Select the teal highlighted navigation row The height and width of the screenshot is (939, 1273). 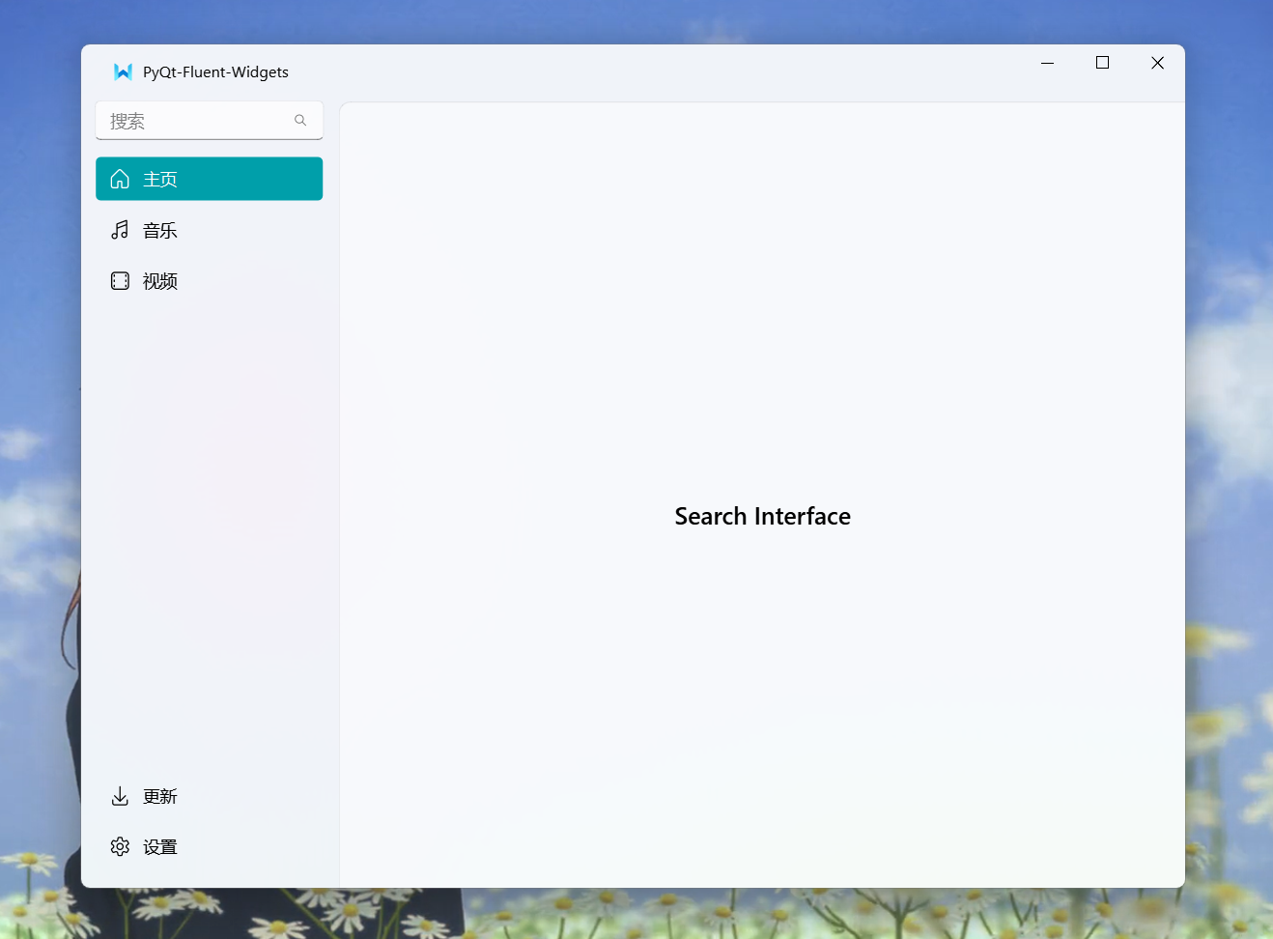(x=209, y=179)
